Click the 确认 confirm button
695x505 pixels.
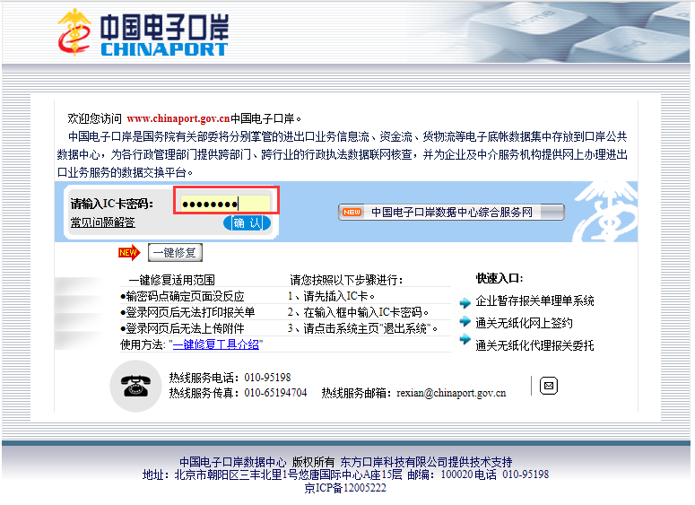pos(247,223)
